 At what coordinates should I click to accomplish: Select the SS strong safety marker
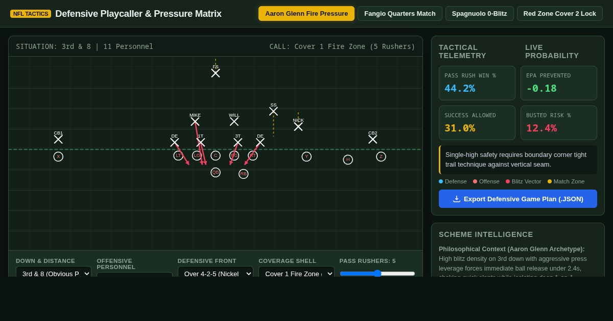pos(273,111)
